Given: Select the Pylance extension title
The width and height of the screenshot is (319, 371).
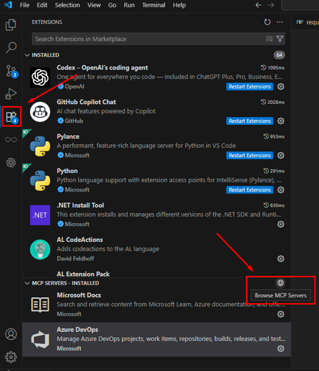Looking at the screenshot, I should [x=68, y=137].
